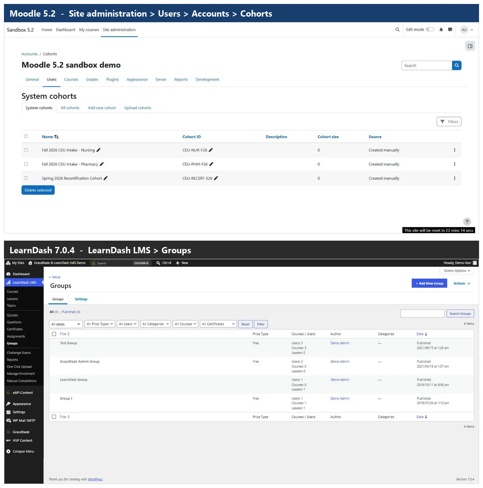Click the Moodle cohort Search input field
483x488 pixels.
point(427,66)
